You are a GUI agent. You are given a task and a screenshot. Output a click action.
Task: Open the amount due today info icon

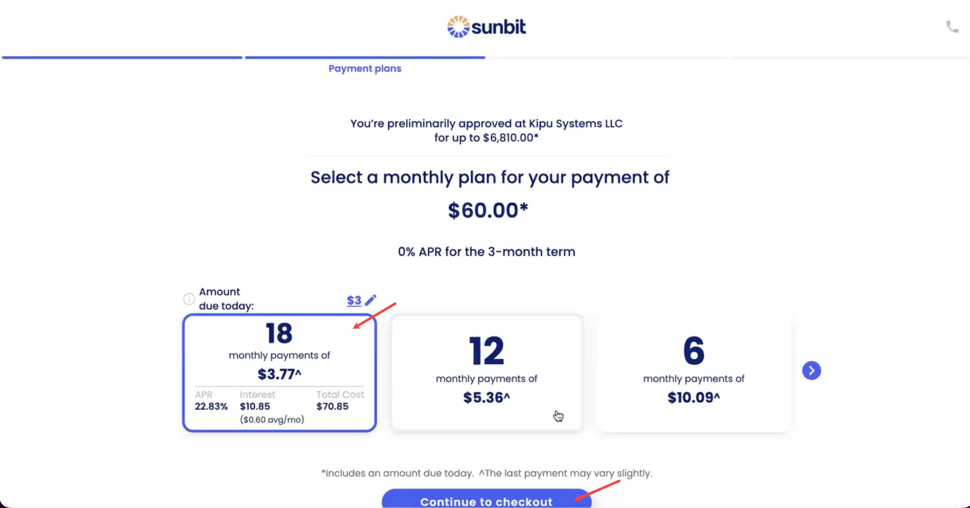click(x=189, y=299)
